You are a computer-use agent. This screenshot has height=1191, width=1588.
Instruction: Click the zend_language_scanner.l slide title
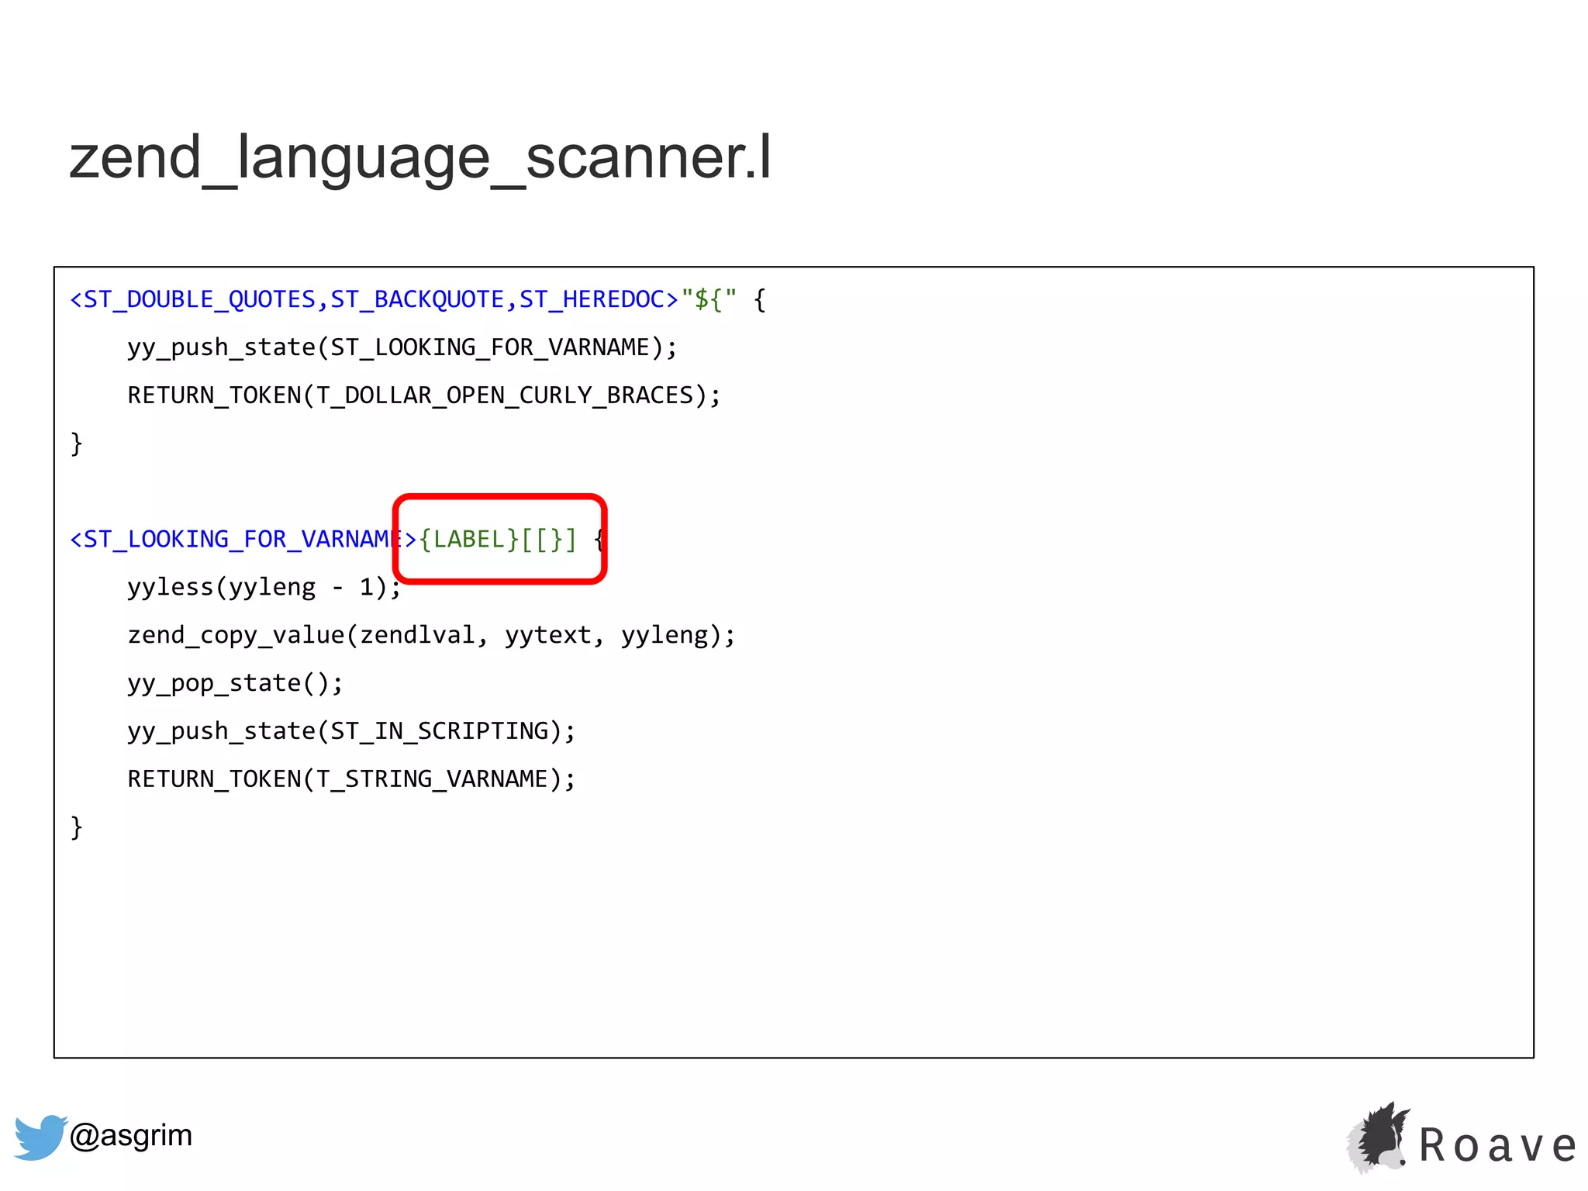pos(420,157)
